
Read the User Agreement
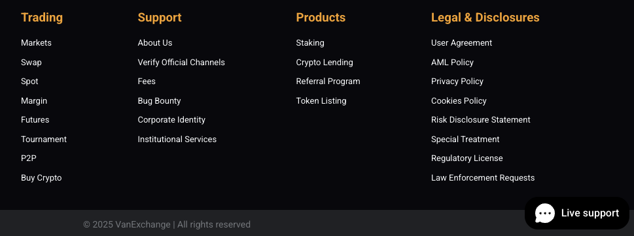[461, 42]
